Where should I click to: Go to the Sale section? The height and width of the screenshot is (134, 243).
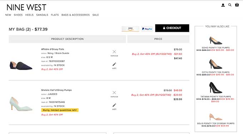pos(96,15)
